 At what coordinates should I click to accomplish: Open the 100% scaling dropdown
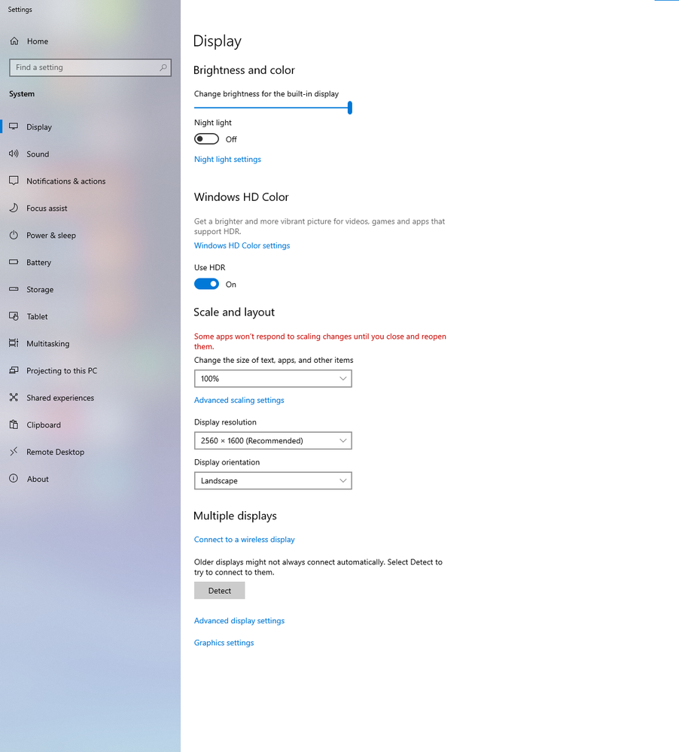click(273, 379)
